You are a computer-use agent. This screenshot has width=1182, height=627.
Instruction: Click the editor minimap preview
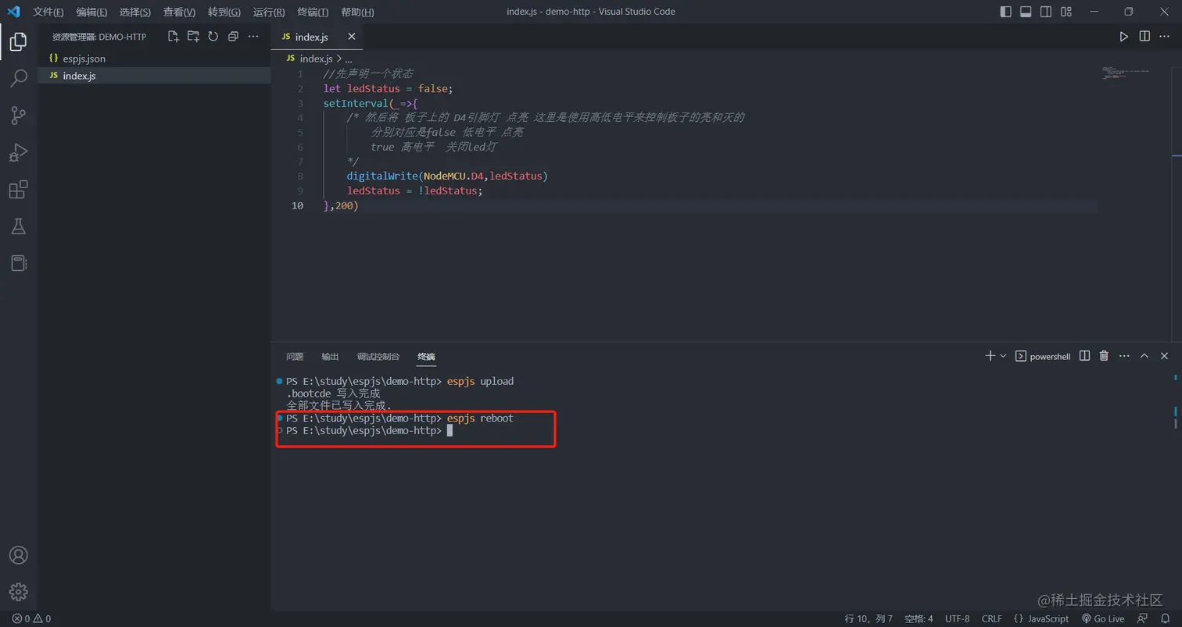[1126, 73]
